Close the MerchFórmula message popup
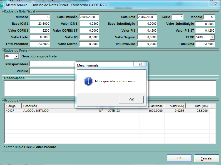 [x=140, y=64]
